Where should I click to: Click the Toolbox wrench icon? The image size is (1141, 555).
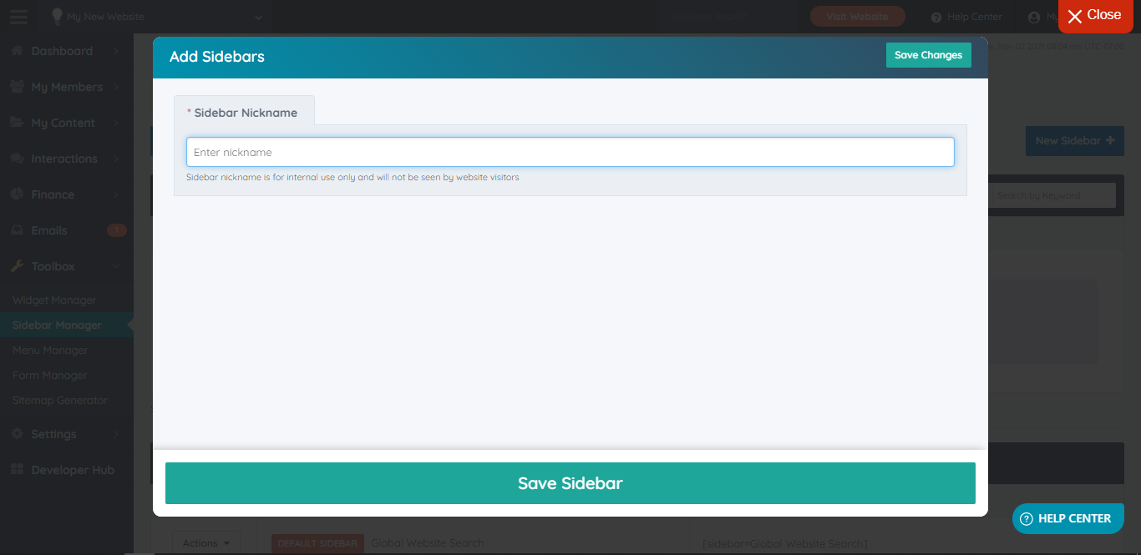(x=17, y=266)
